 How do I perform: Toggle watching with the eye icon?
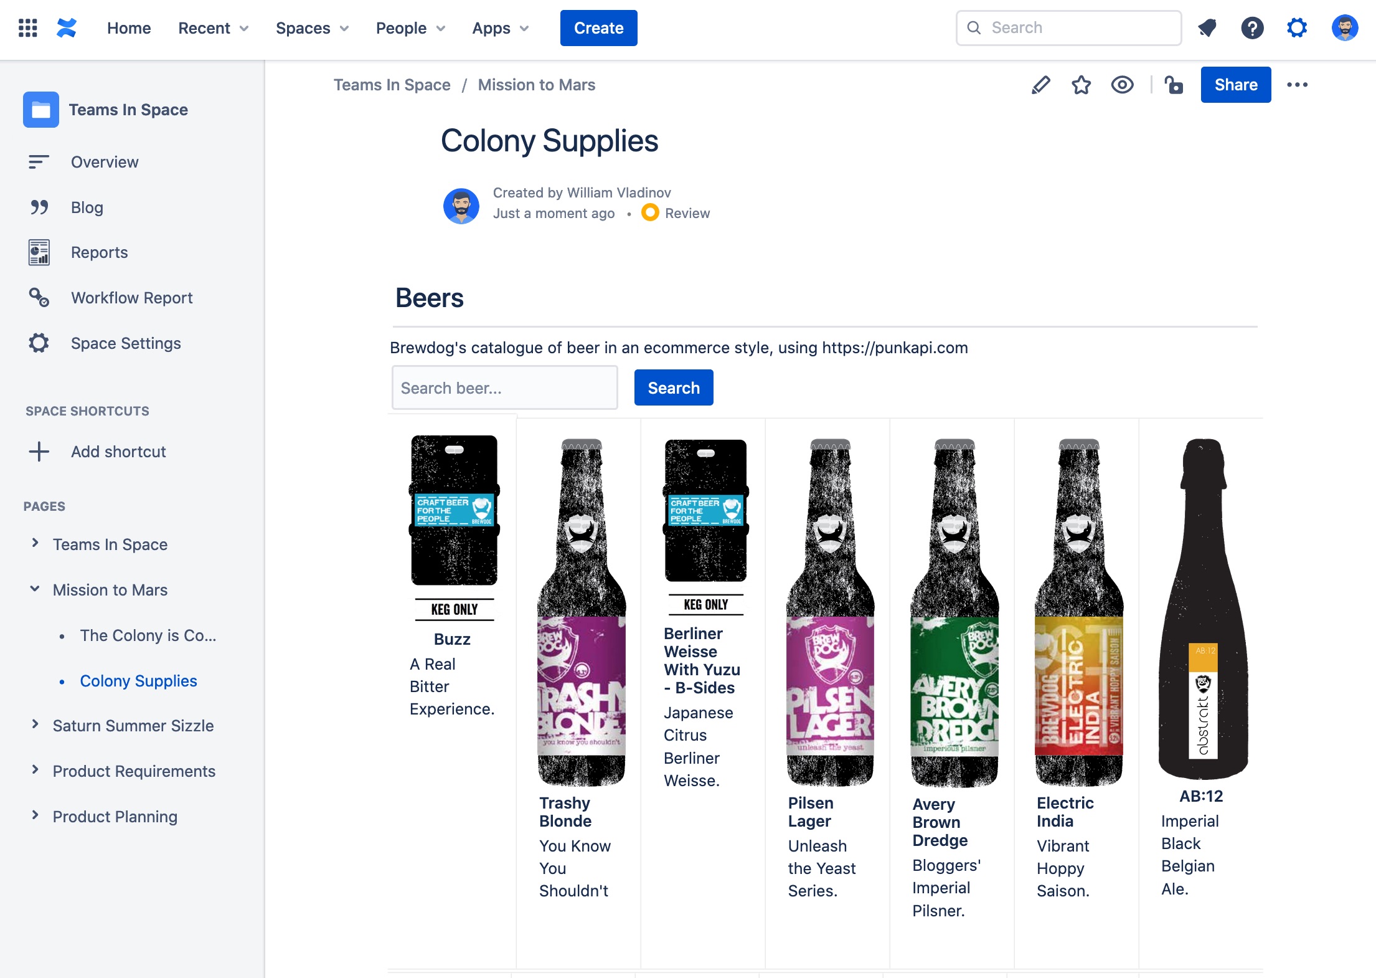point(1122,85)
